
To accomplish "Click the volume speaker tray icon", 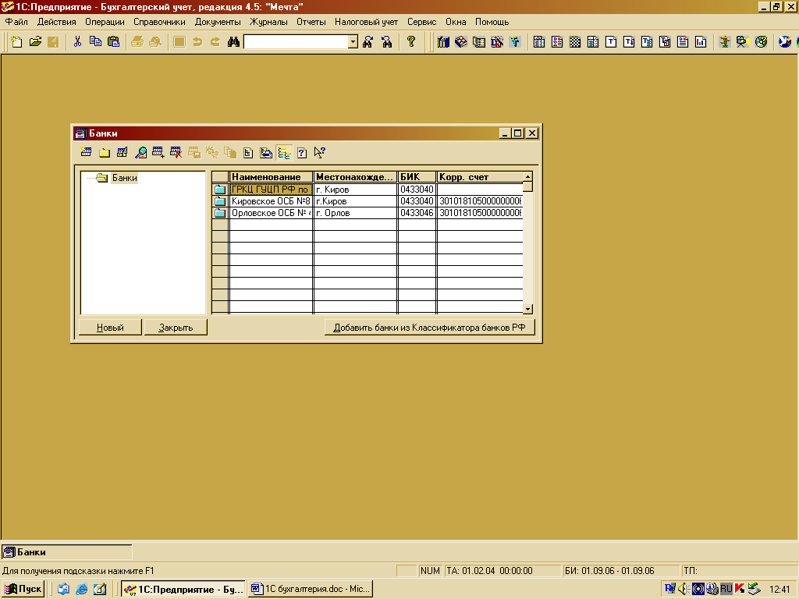I will (684, 590).
